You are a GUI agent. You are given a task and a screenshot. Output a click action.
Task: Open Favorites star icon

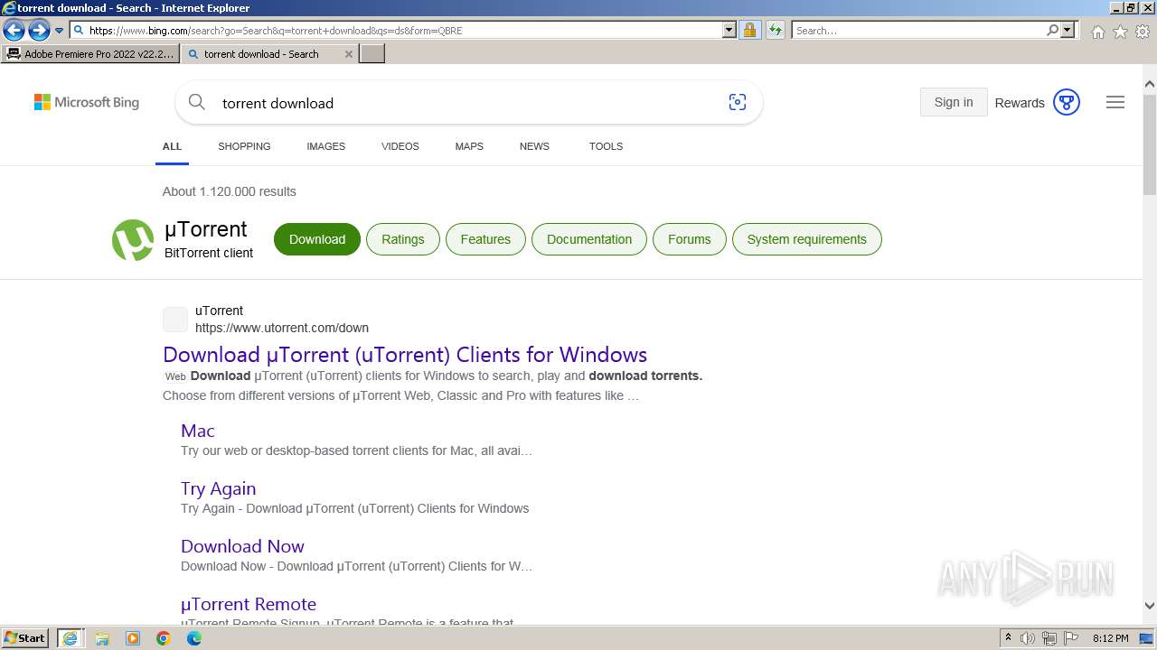1120,32
